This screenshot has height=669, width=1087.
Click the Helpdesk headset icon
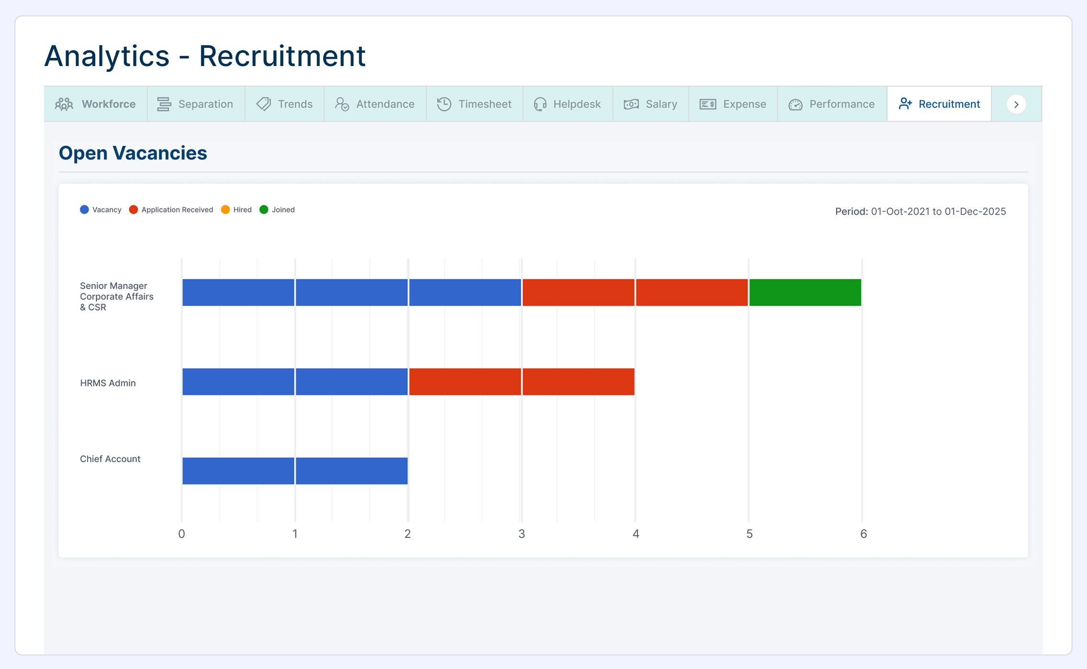click(540, 104)
